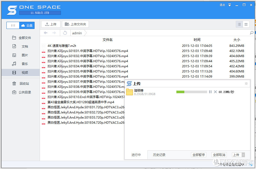Switch to 进行中 tab
Screen dimensions: 256x169
(136, 155)
